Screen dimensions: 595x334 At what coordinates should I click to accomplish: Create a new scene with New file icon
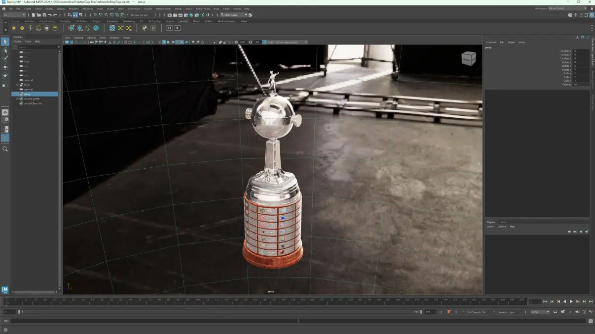point(34,15)
